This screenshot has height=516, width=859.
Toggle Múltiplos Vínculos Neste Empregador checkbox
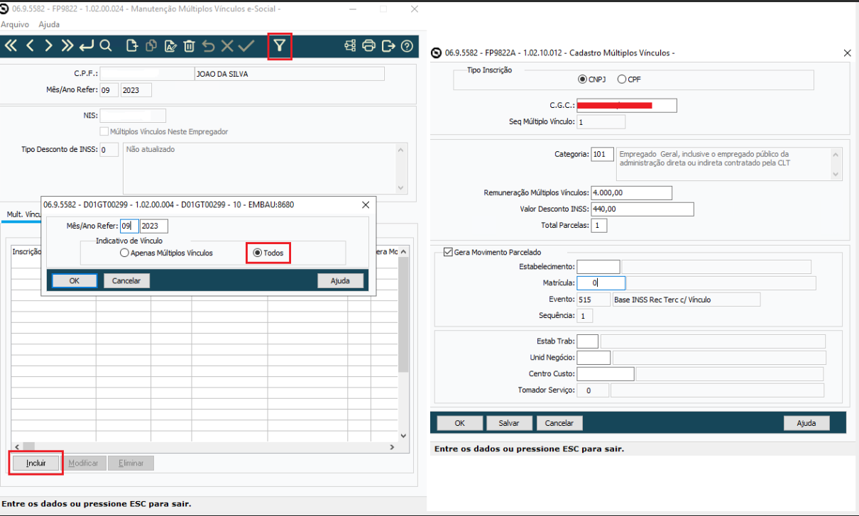coord(104,131)
